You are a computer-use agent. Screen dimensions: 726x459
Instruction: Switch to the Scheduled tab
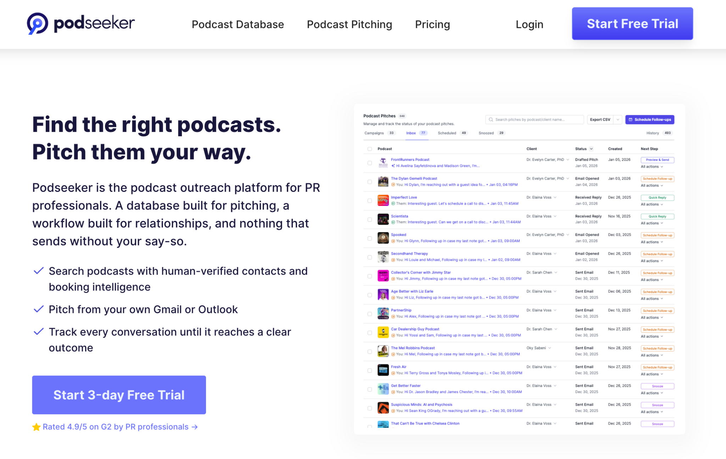[x=447, y=133]
